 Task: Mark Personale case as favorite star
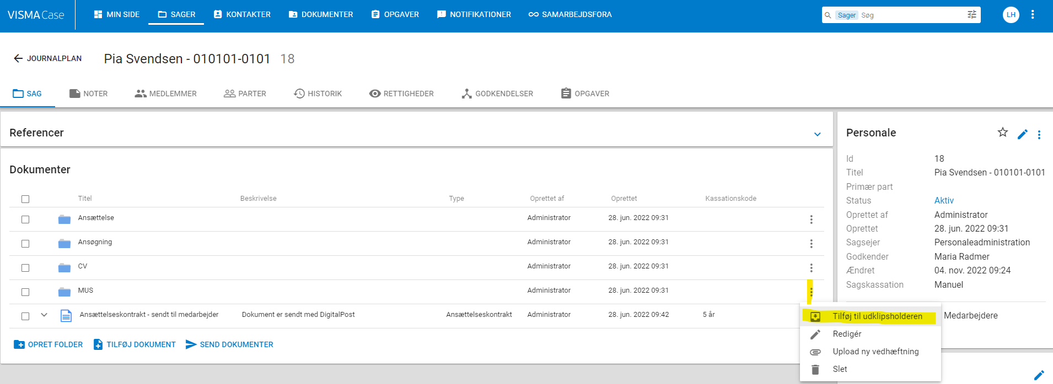pos(1003,132)
